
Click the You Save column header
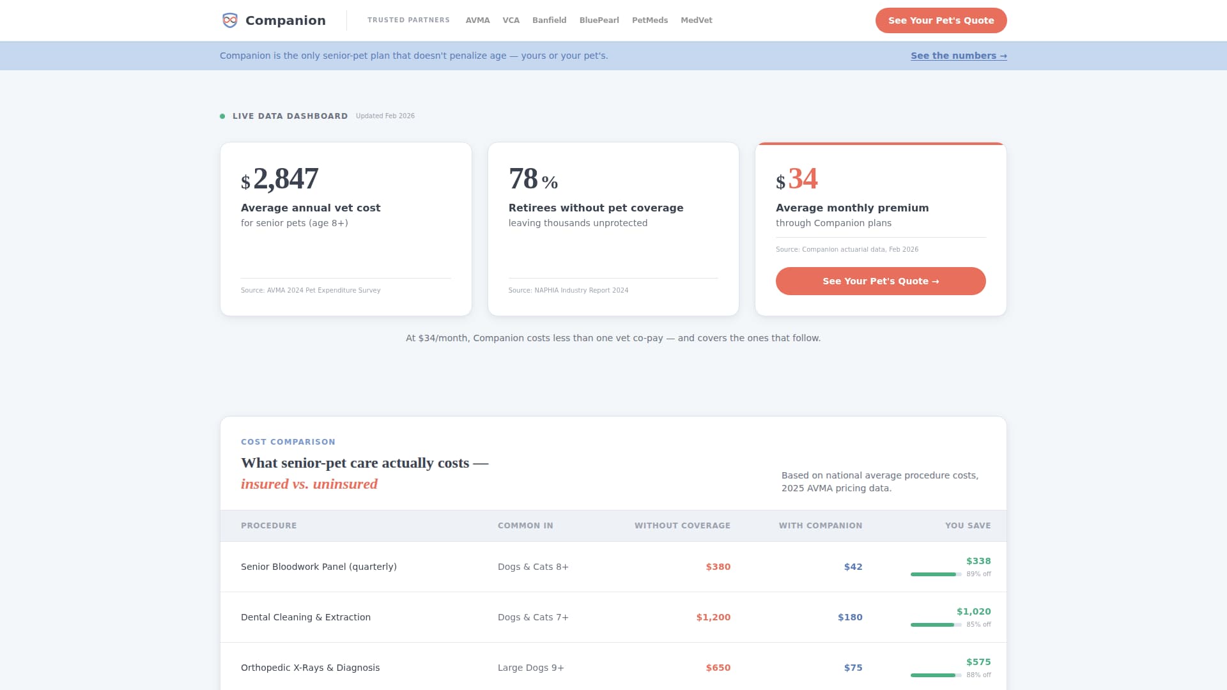pos(968,526)
